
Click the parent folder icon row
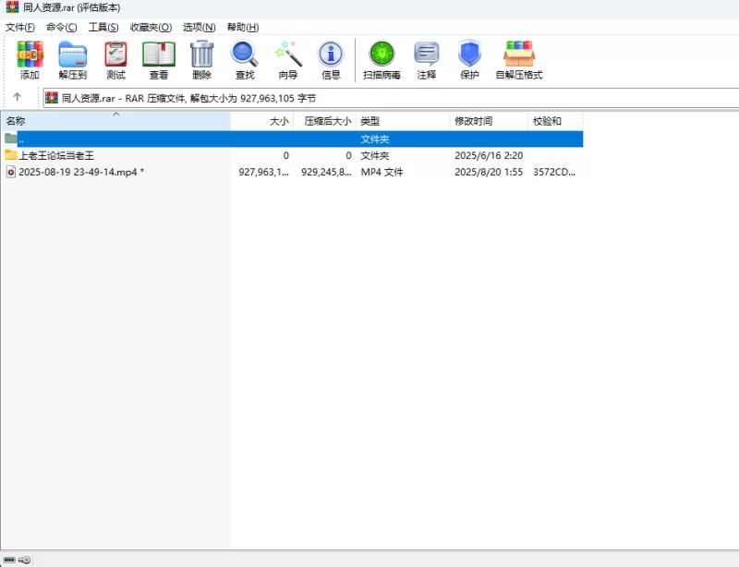(x=11, y=139)
